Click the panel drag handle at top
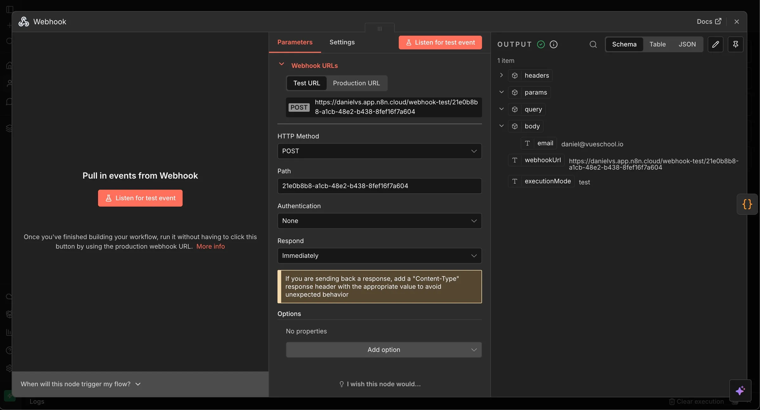 click(379, 28)
